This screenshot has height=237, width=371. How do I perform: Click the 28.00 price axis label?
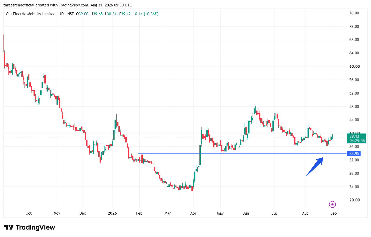(354, 173)
